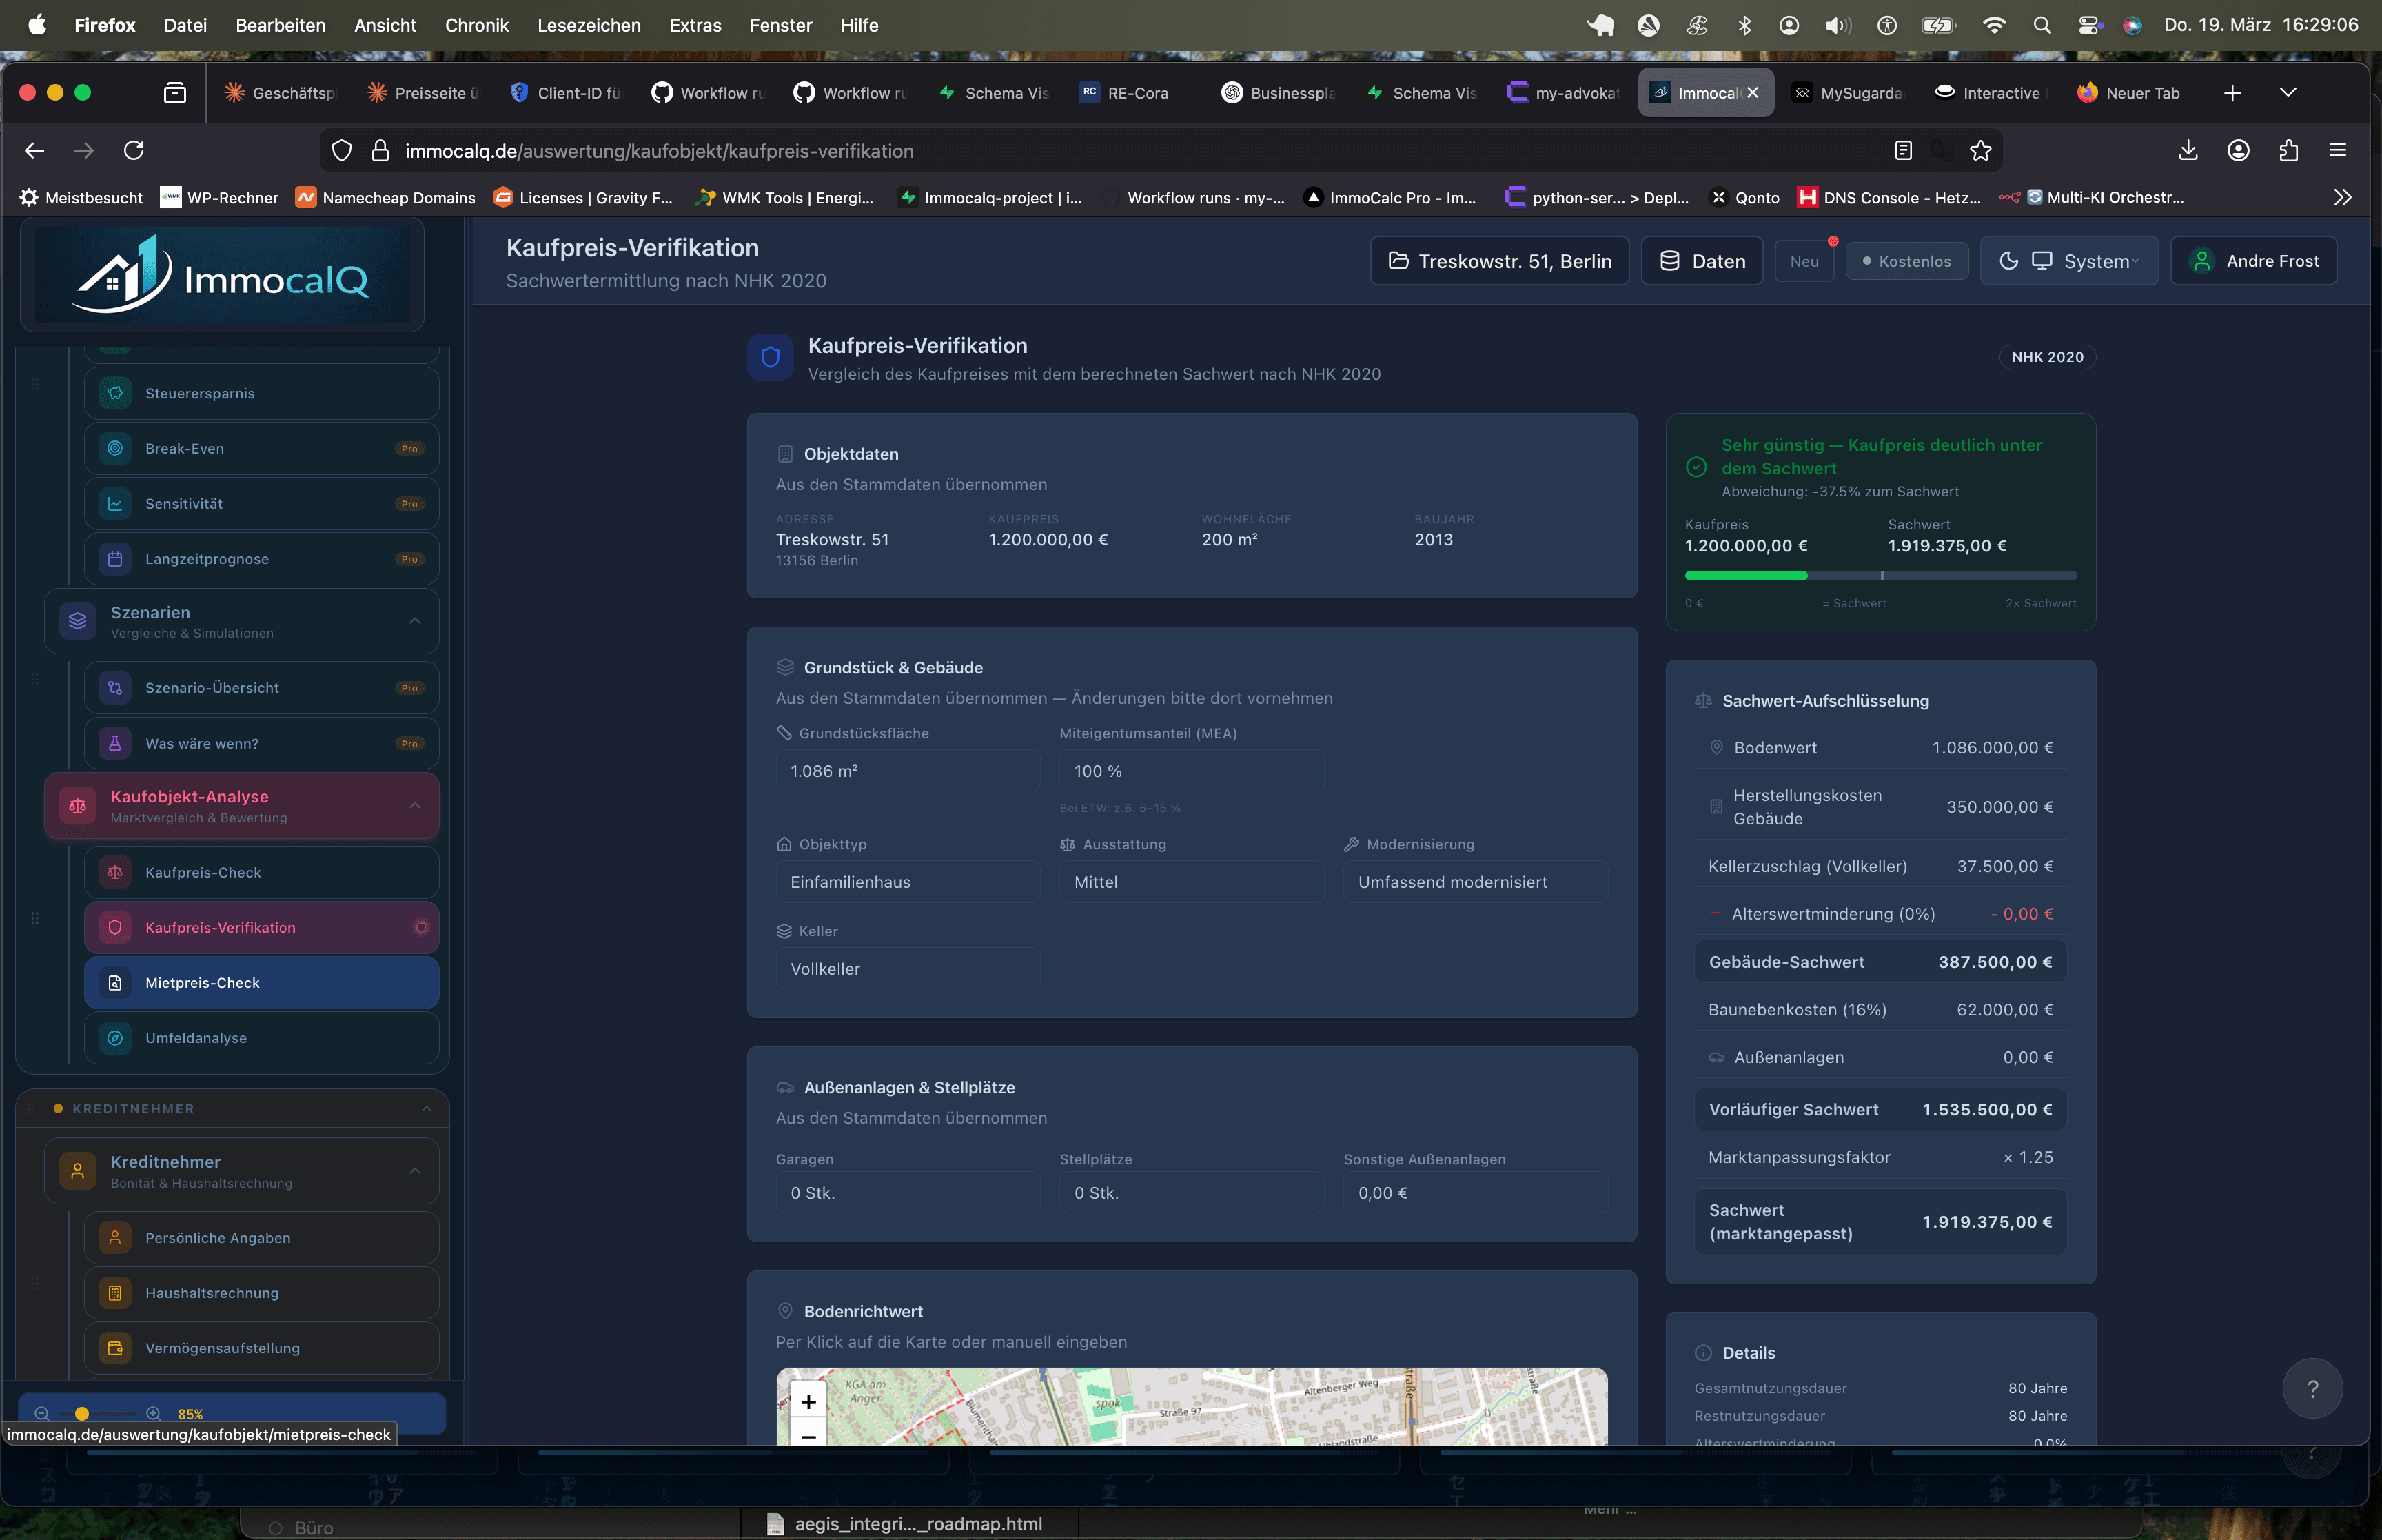This screenshot has width=2382, height=1540.
Task: Open the Extras menu
Action: coord(695,25)
